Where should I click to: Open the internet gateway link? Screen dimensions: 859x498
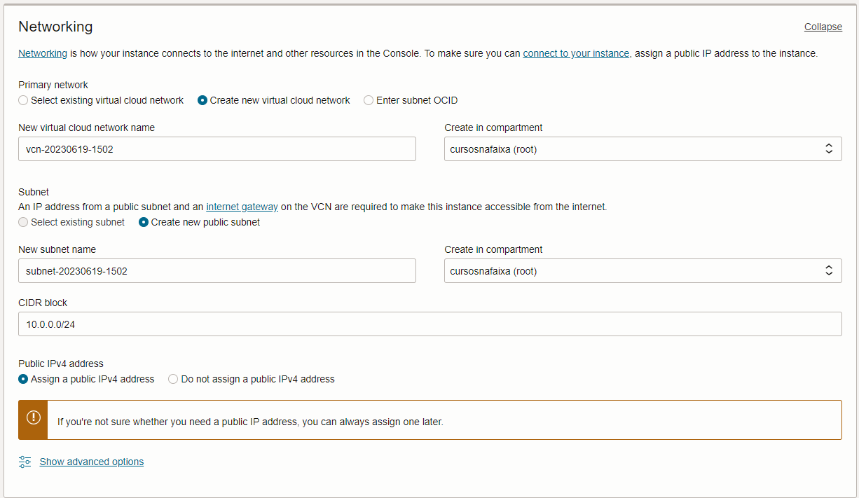pyautogui.click(x=242, y=207)
